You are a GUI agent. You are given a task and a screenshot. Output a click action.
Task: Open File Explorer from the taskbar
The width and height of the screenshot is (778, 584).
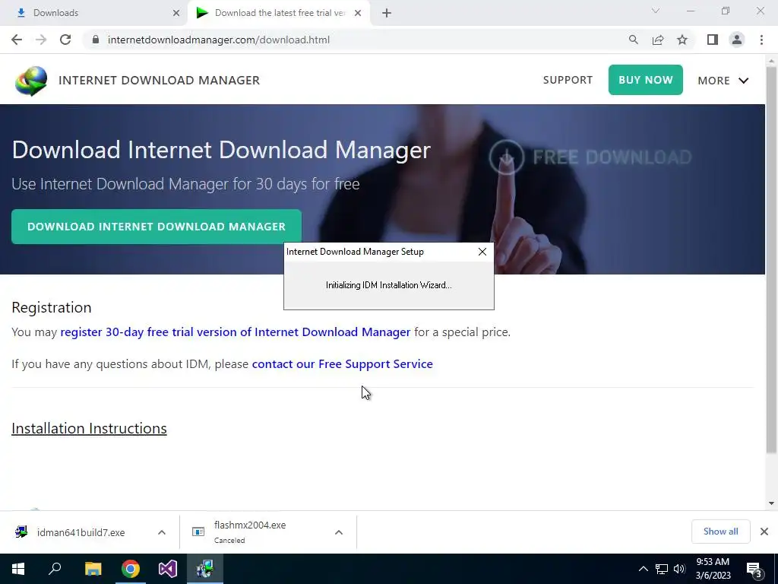pyautogui.click(x=93, y=569)
